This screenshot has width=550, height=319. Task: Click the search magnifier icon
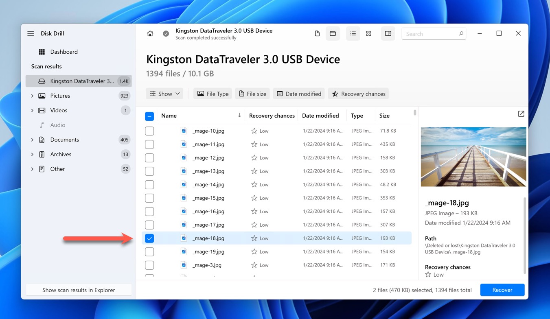click(461, 34)
